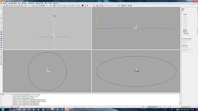
Task: Select the spline curve tool in left toolbar
Action: tap(1, 21)
